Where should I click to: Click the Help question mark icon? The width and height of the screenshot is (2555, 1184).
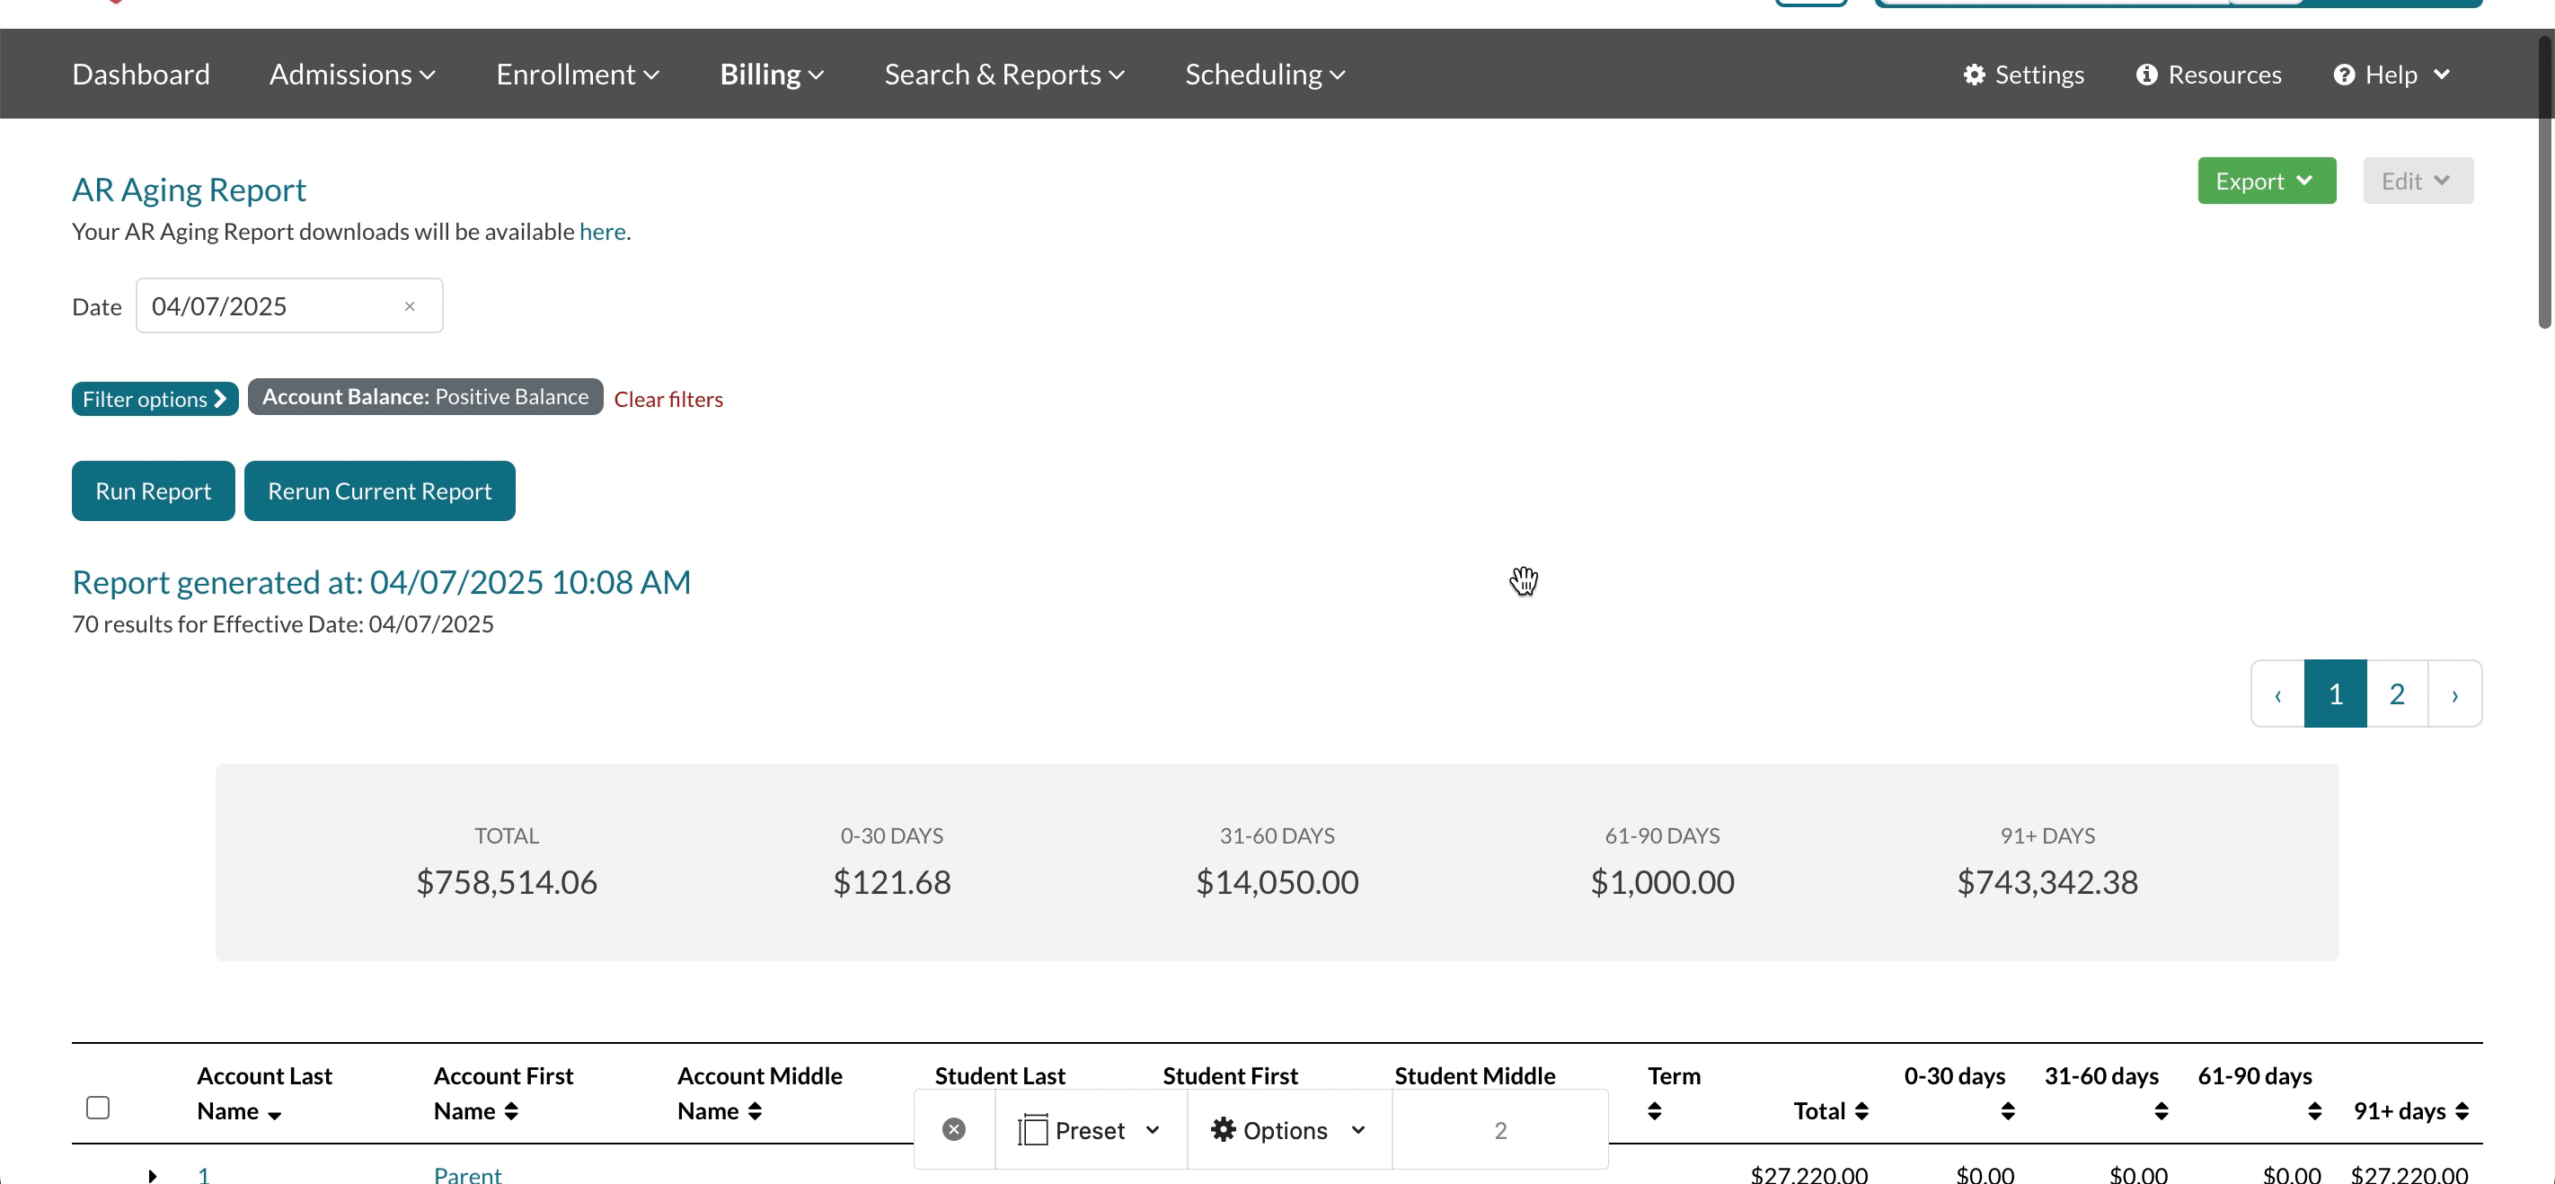click(x=2343, y=75)
